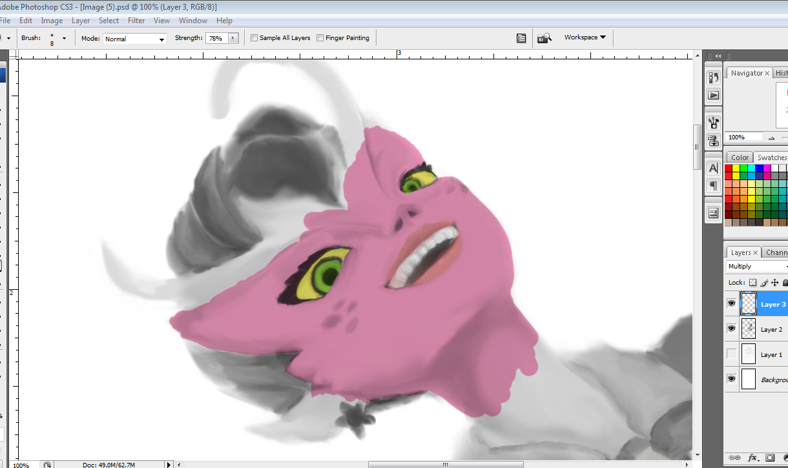Lock image pixels brush icon
The width and height of the screenshot is (788, 468).
click(x=764, y=283)
